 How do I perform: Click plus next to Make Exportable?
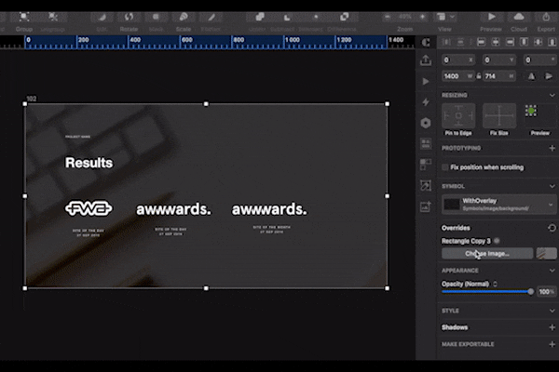coord(552,344)
